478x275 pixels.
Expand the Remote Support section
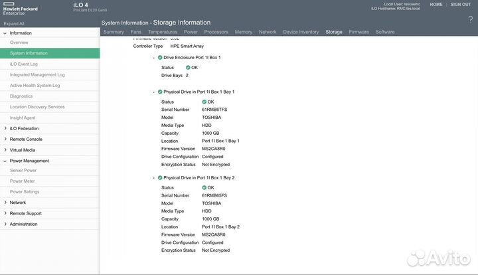[x=5, y=213]
